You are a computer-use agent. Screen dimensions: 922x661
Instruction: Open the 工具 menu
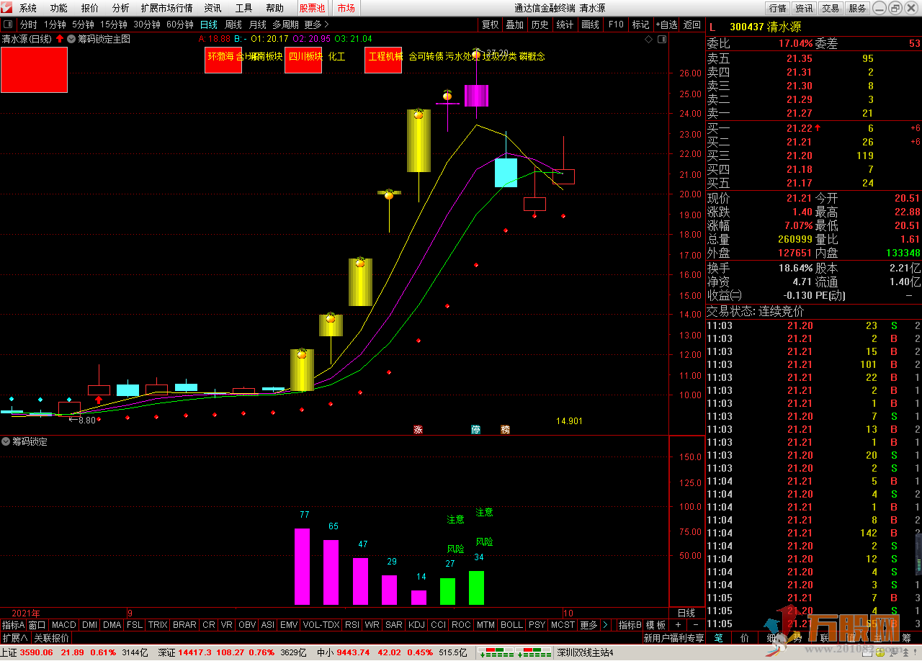(x=243, y=9)
